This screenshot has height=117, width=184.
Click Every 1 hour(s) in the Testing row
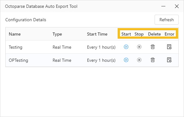101,47
